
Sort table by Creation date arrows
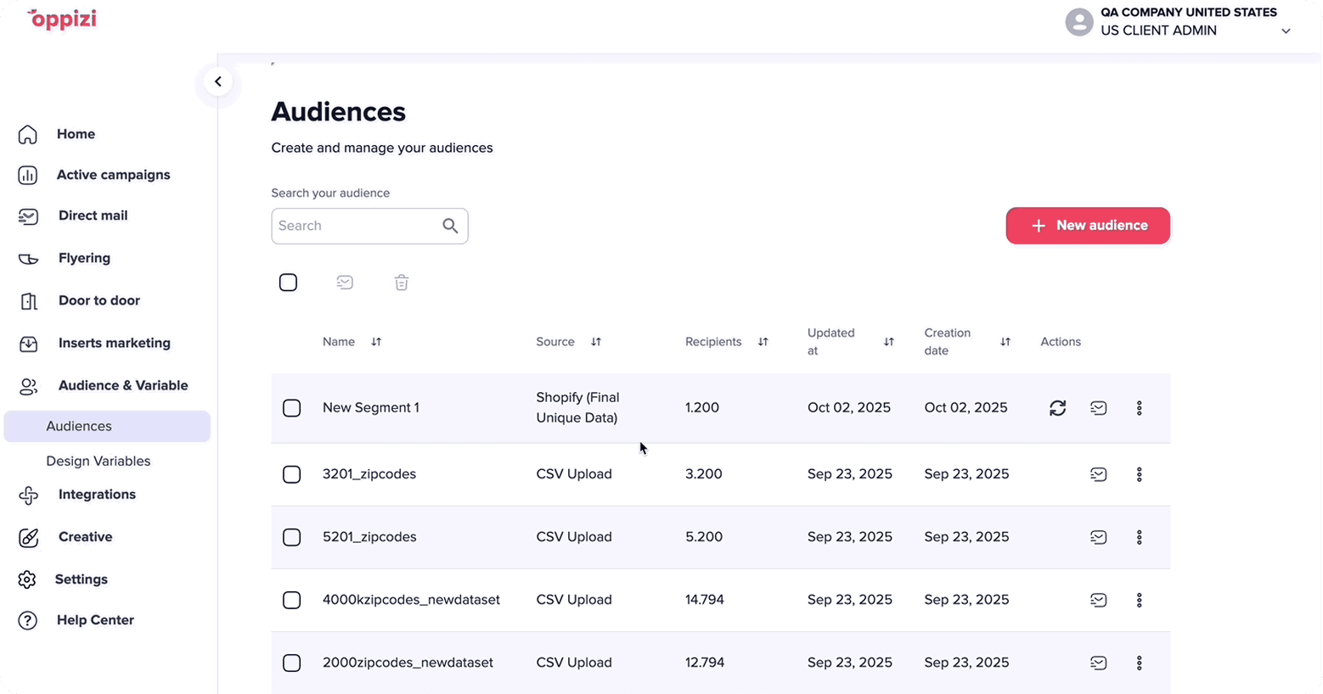click(x=1005, y=342)
